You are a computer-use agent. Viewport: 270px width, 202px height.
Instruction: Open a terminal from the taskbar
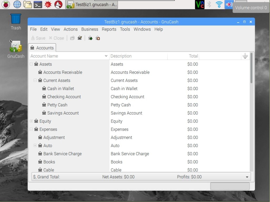[x=37, y=4]
